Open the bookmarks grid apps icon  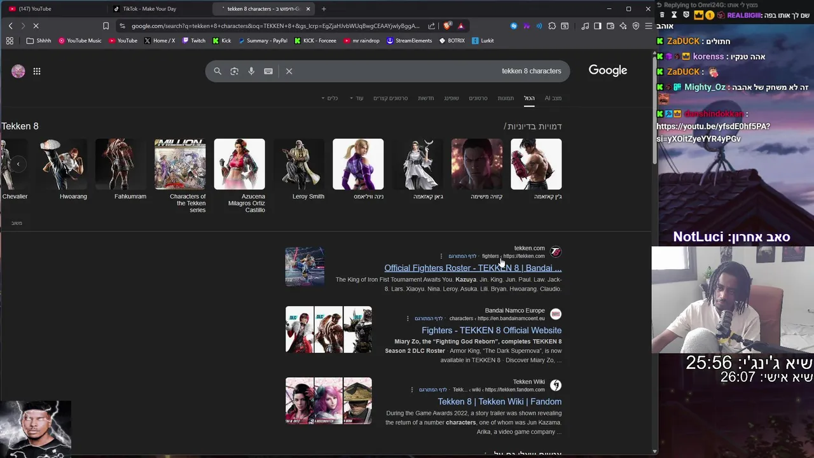point(10,41)
